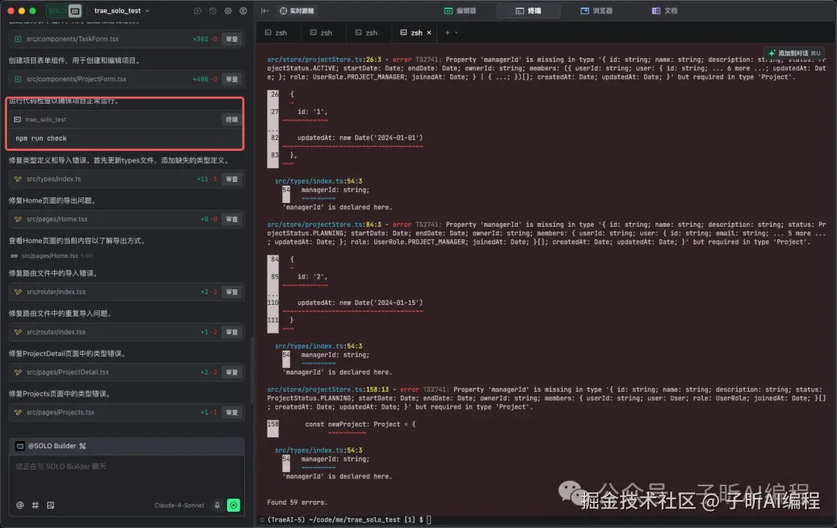Attach an image using picture icon
837x528 pixels.
[x=50, y=505]
